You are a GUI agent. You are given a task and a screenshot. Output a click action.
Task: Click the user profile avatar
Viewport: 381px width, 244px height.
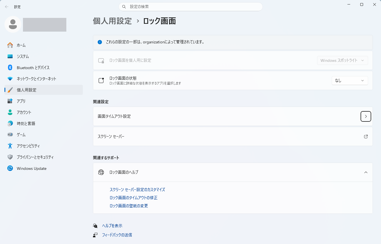(13, 24)
